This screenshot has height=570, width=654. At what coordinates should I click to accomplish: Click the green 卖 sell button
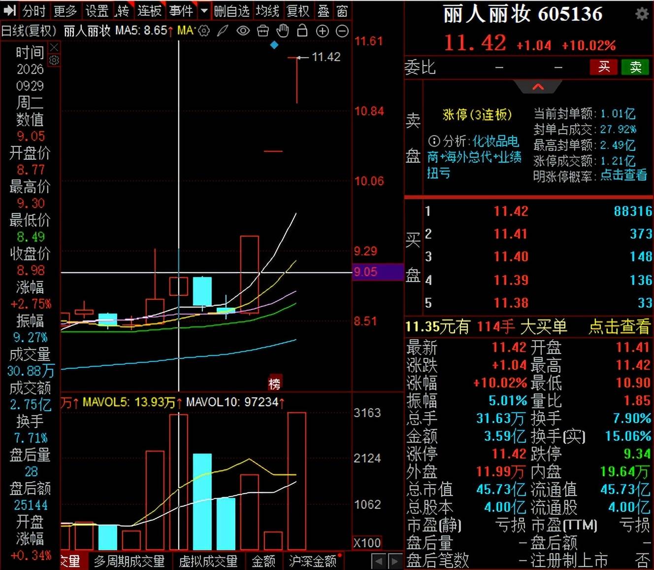coord(635,67)
